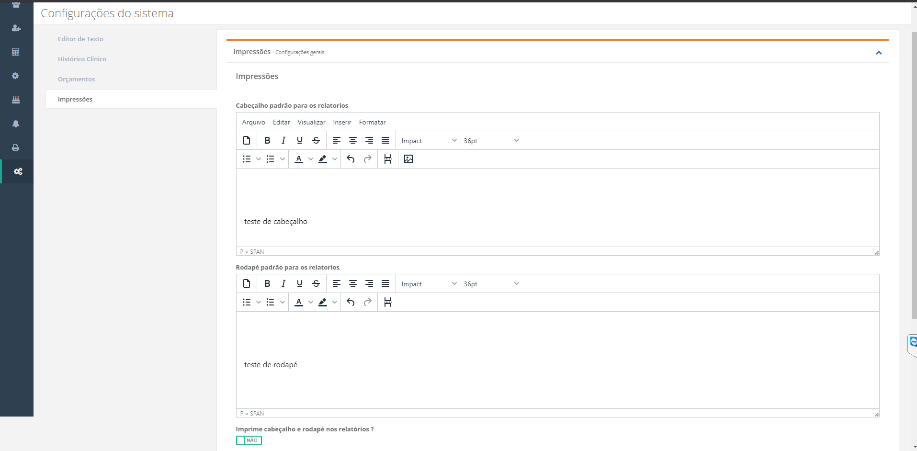Insert page break in header editor
Viewport: 917px width, 451px height.
point(388,159)
